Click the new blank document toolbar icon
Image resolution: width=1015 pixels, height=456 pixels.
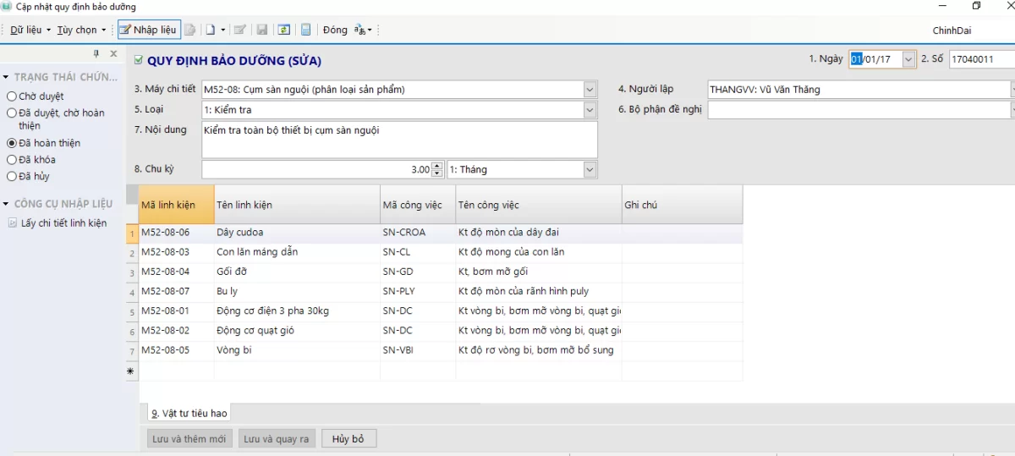point(211,30)
